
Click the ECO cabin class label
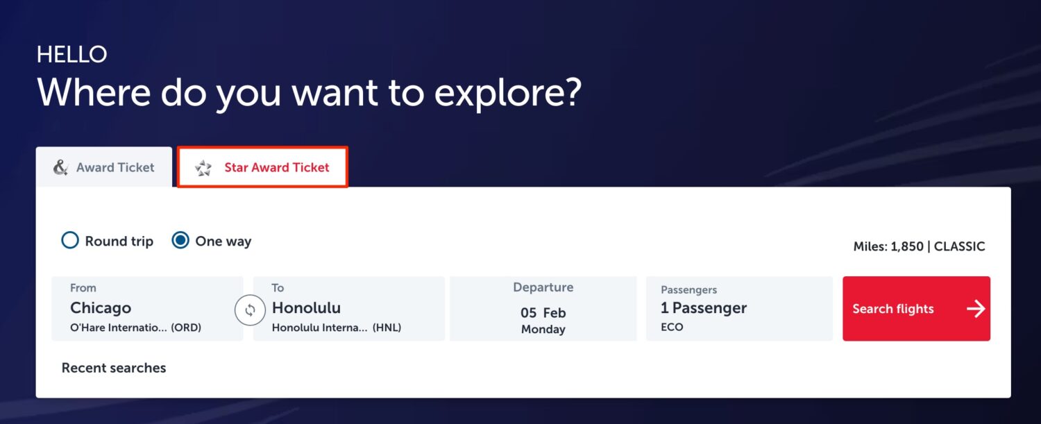(x=672, y=327)
